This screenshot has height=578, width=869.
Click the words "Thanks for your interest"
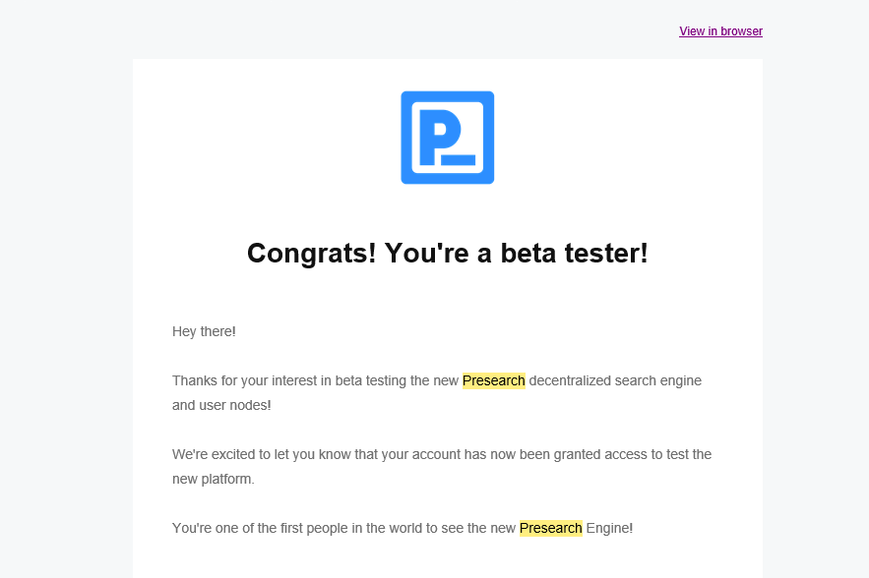click(x=245, y=380)
